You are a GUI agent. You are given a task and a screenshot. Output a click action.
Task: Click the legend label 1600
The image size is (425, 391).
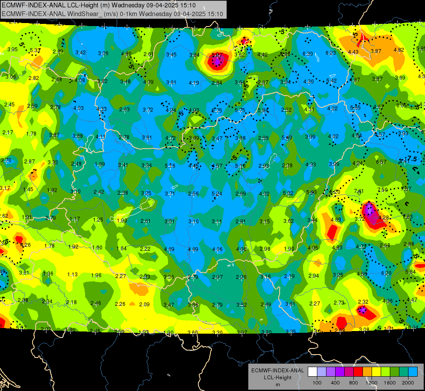coord(390,383)
